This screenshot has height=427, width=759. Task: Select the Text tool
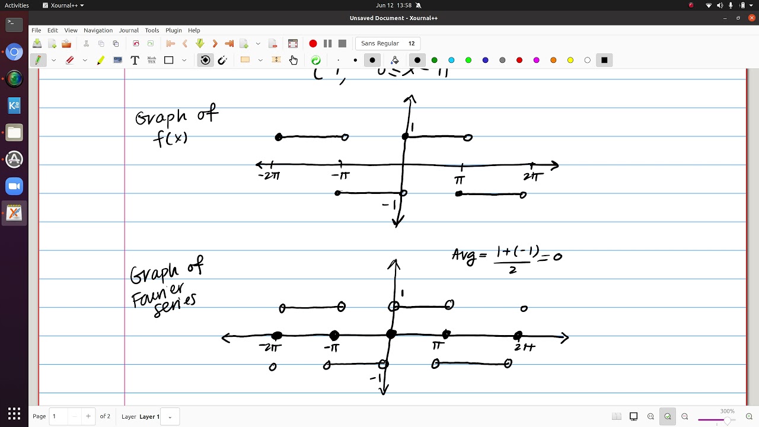[x=135, y=60]
